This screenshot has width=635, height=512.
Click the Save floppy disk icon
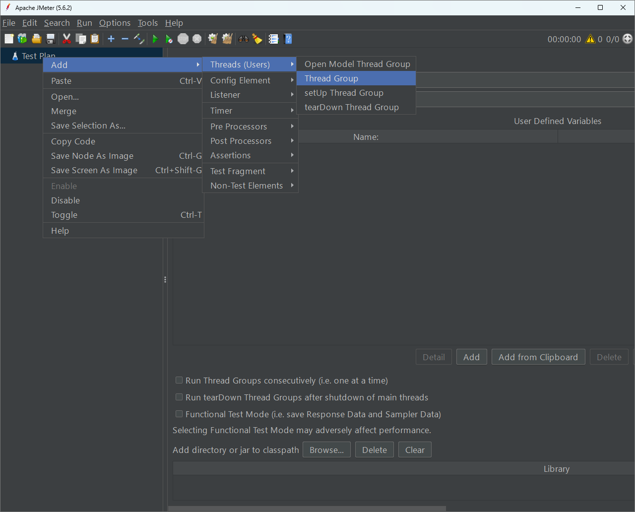pyautogui.click(x=50, y=39)
